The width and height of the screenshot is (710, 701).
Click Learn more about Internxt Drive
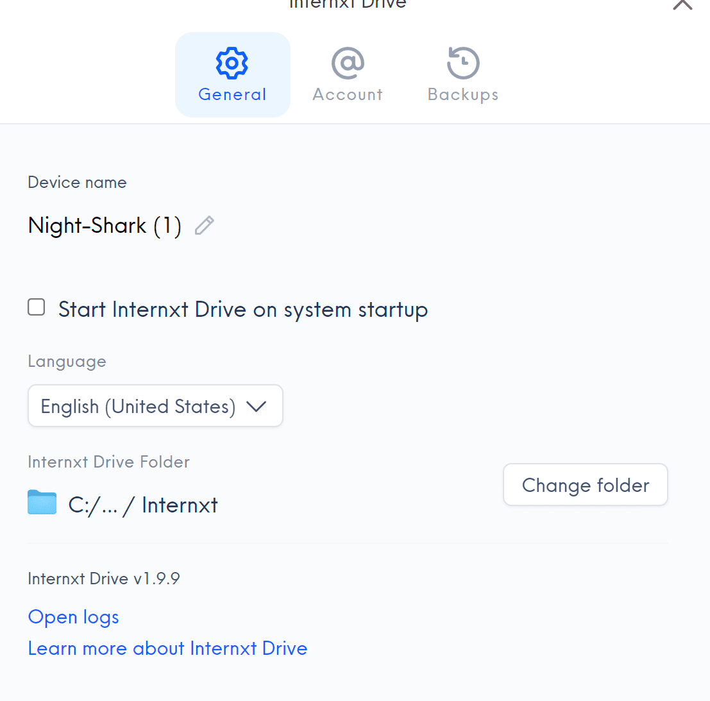[x=167, y=648]
